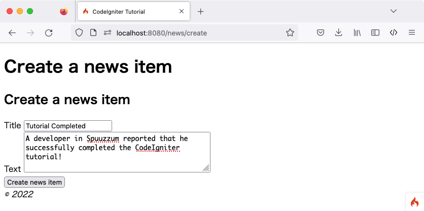
Task: Open the CodeIgniter debug toolbar flame icon
Action: (x=414, y=201)
